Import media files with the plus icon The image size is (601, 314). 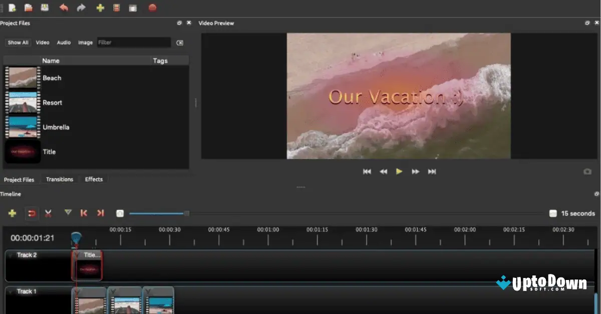click(100, 7)
